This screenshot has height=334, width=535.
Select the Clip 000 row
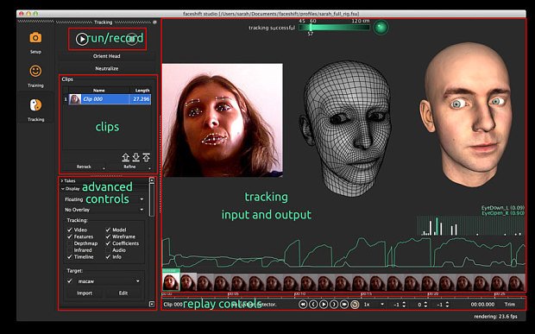[107, 99]
